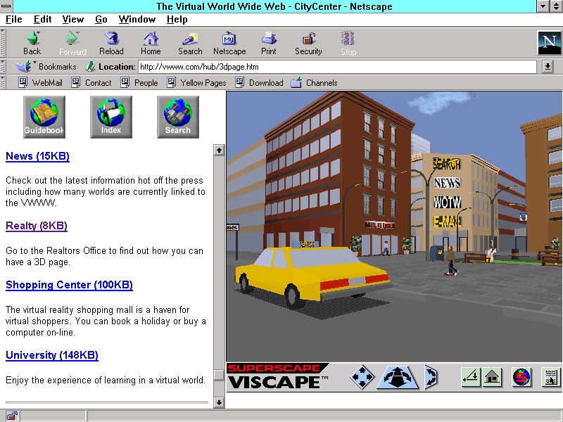
Task: Click Viscape Superscape globe icon
Action: (521, 377)
